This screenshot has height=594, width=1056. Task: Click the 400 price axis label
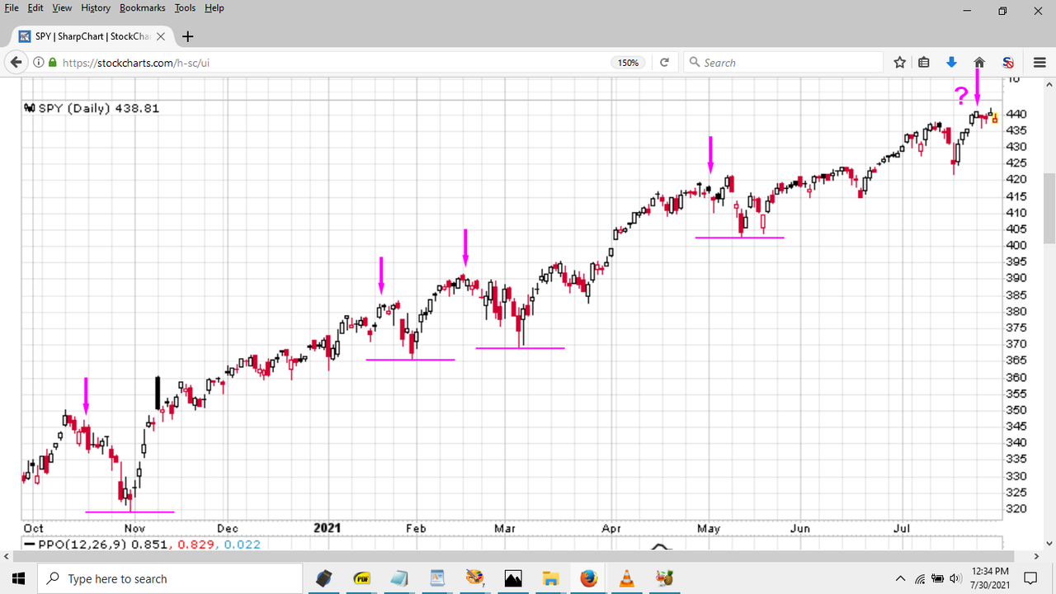click(1016, 245)
